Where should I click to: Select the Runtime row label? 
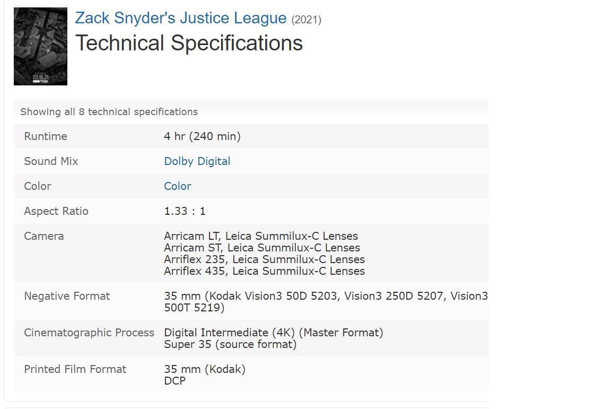point(46,136)
